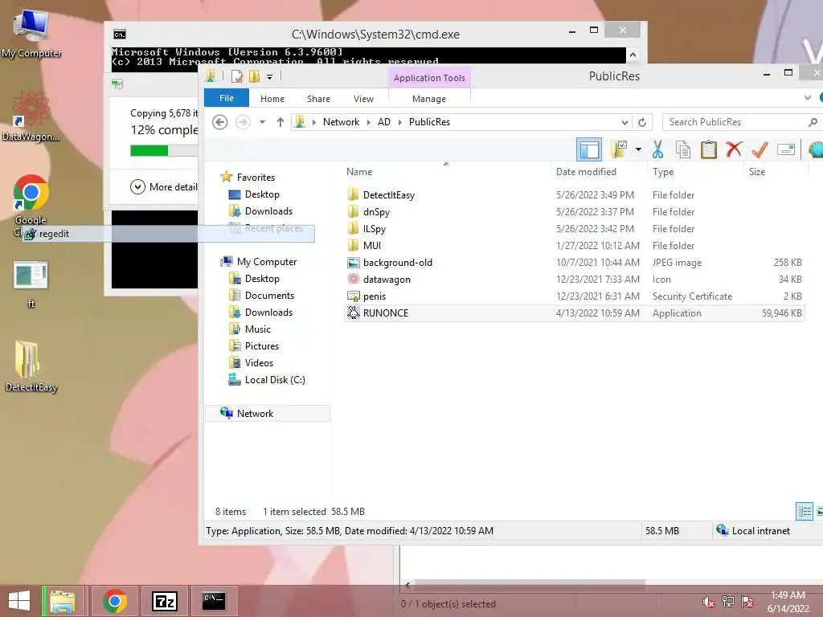This screenshot has height=617, width=823.
Task: Select Network in the navigation pane
Action: (268, 414)
